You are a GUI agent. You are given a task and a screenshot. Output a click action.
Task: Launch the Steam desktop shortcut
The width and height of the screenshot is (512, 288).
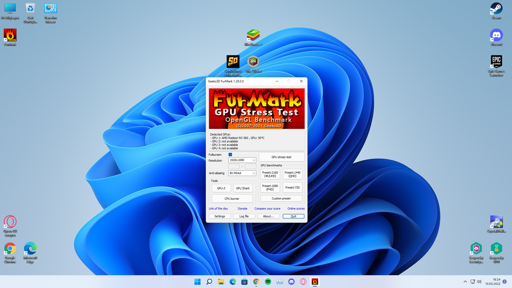point(496,9)
